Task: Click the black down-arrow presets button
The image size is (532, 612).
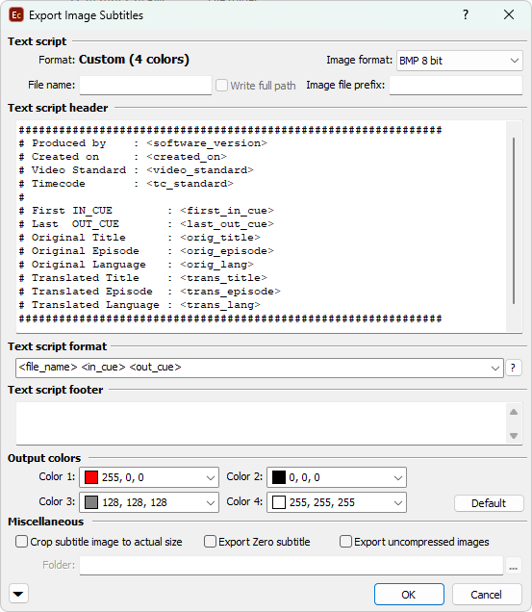Action: click(18, 594)
